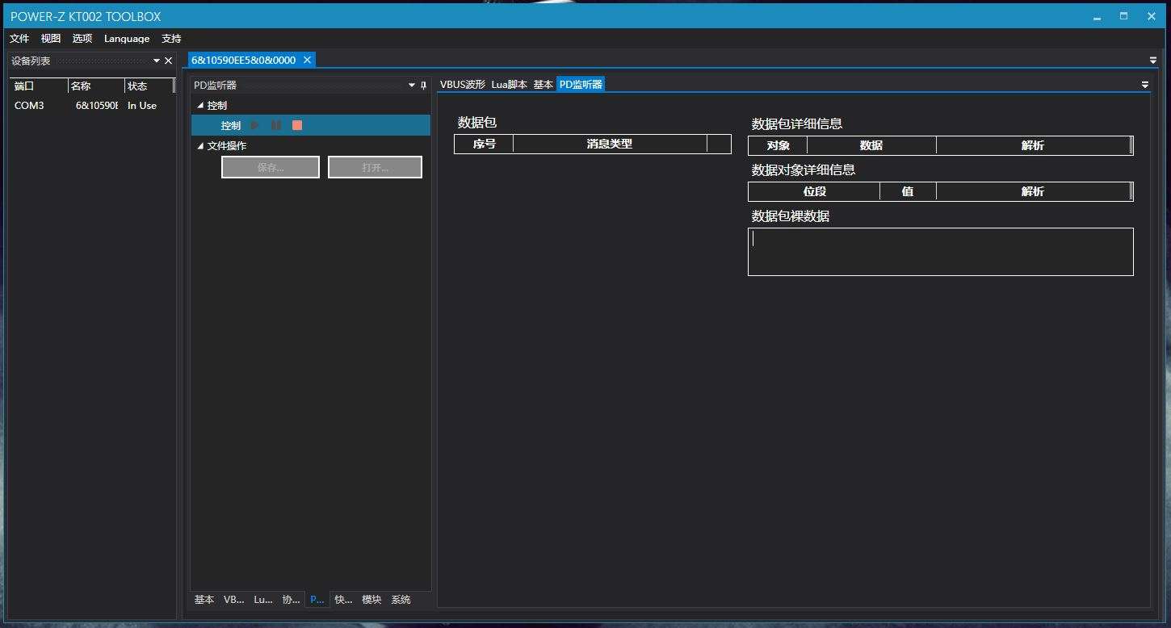This screenshot has height=628, width=1171.
Task: Open the Language menu
Action: click(127, 39)
